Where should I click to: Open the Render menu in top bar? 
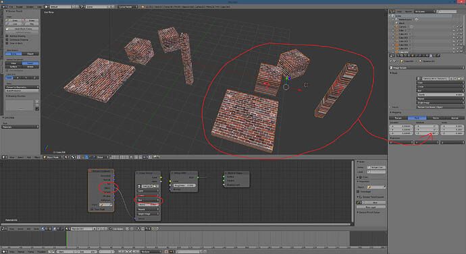[20, 7]
